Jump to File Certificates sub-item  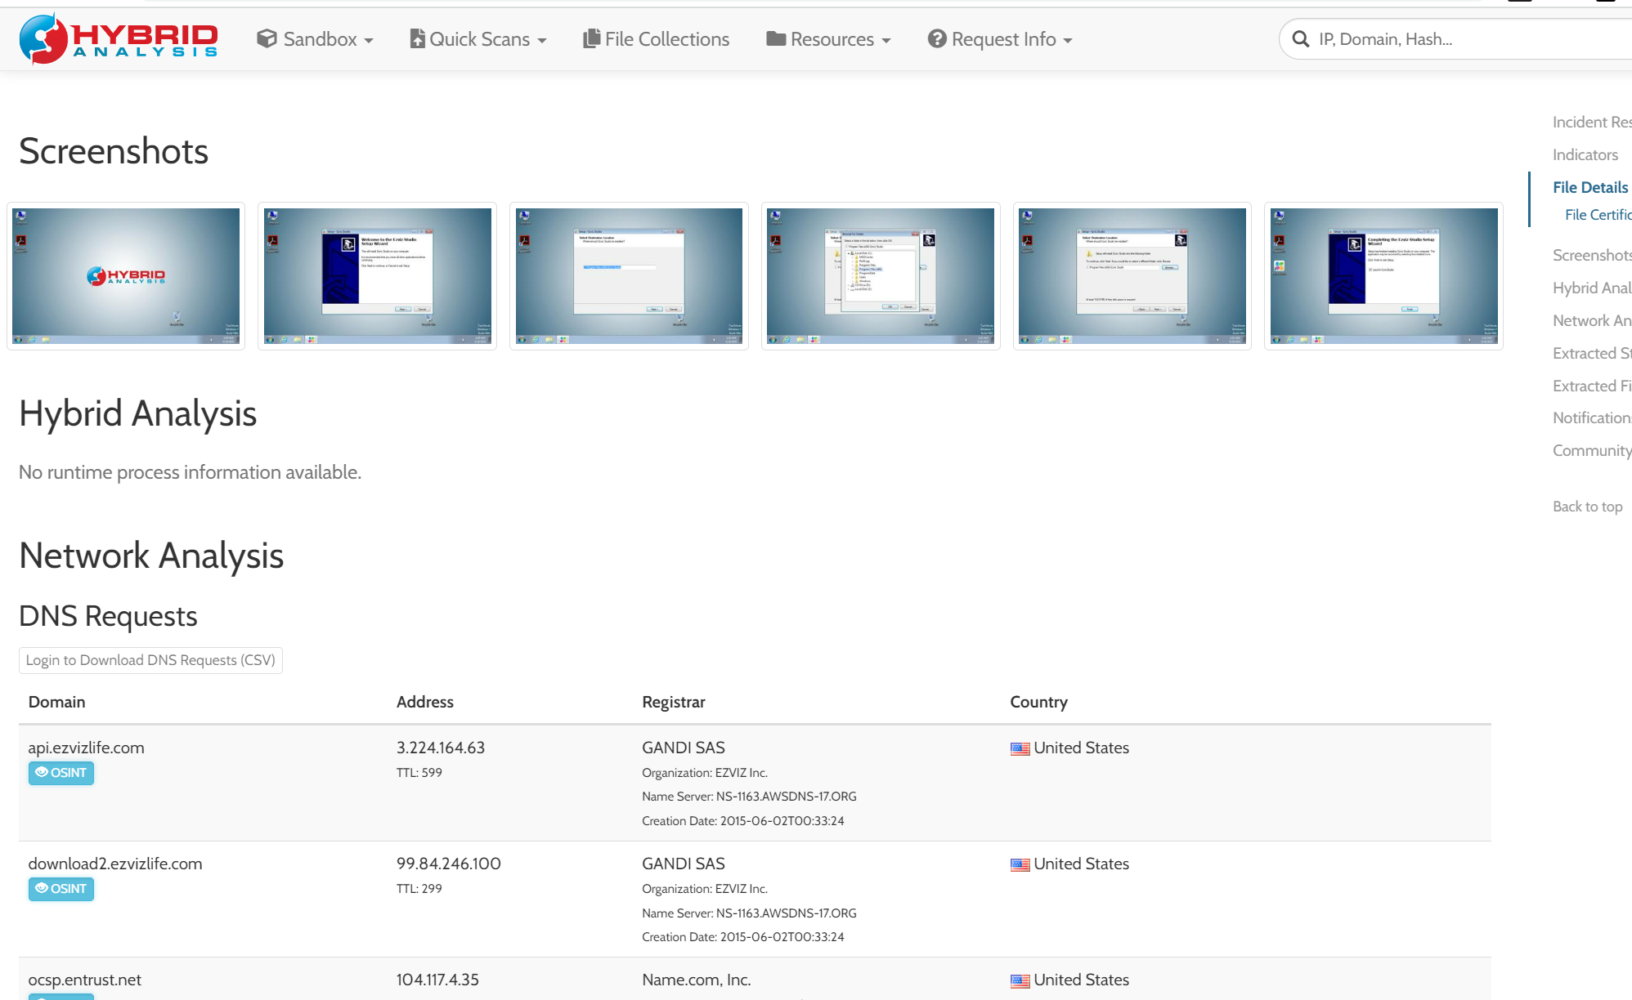(1598, 215)
